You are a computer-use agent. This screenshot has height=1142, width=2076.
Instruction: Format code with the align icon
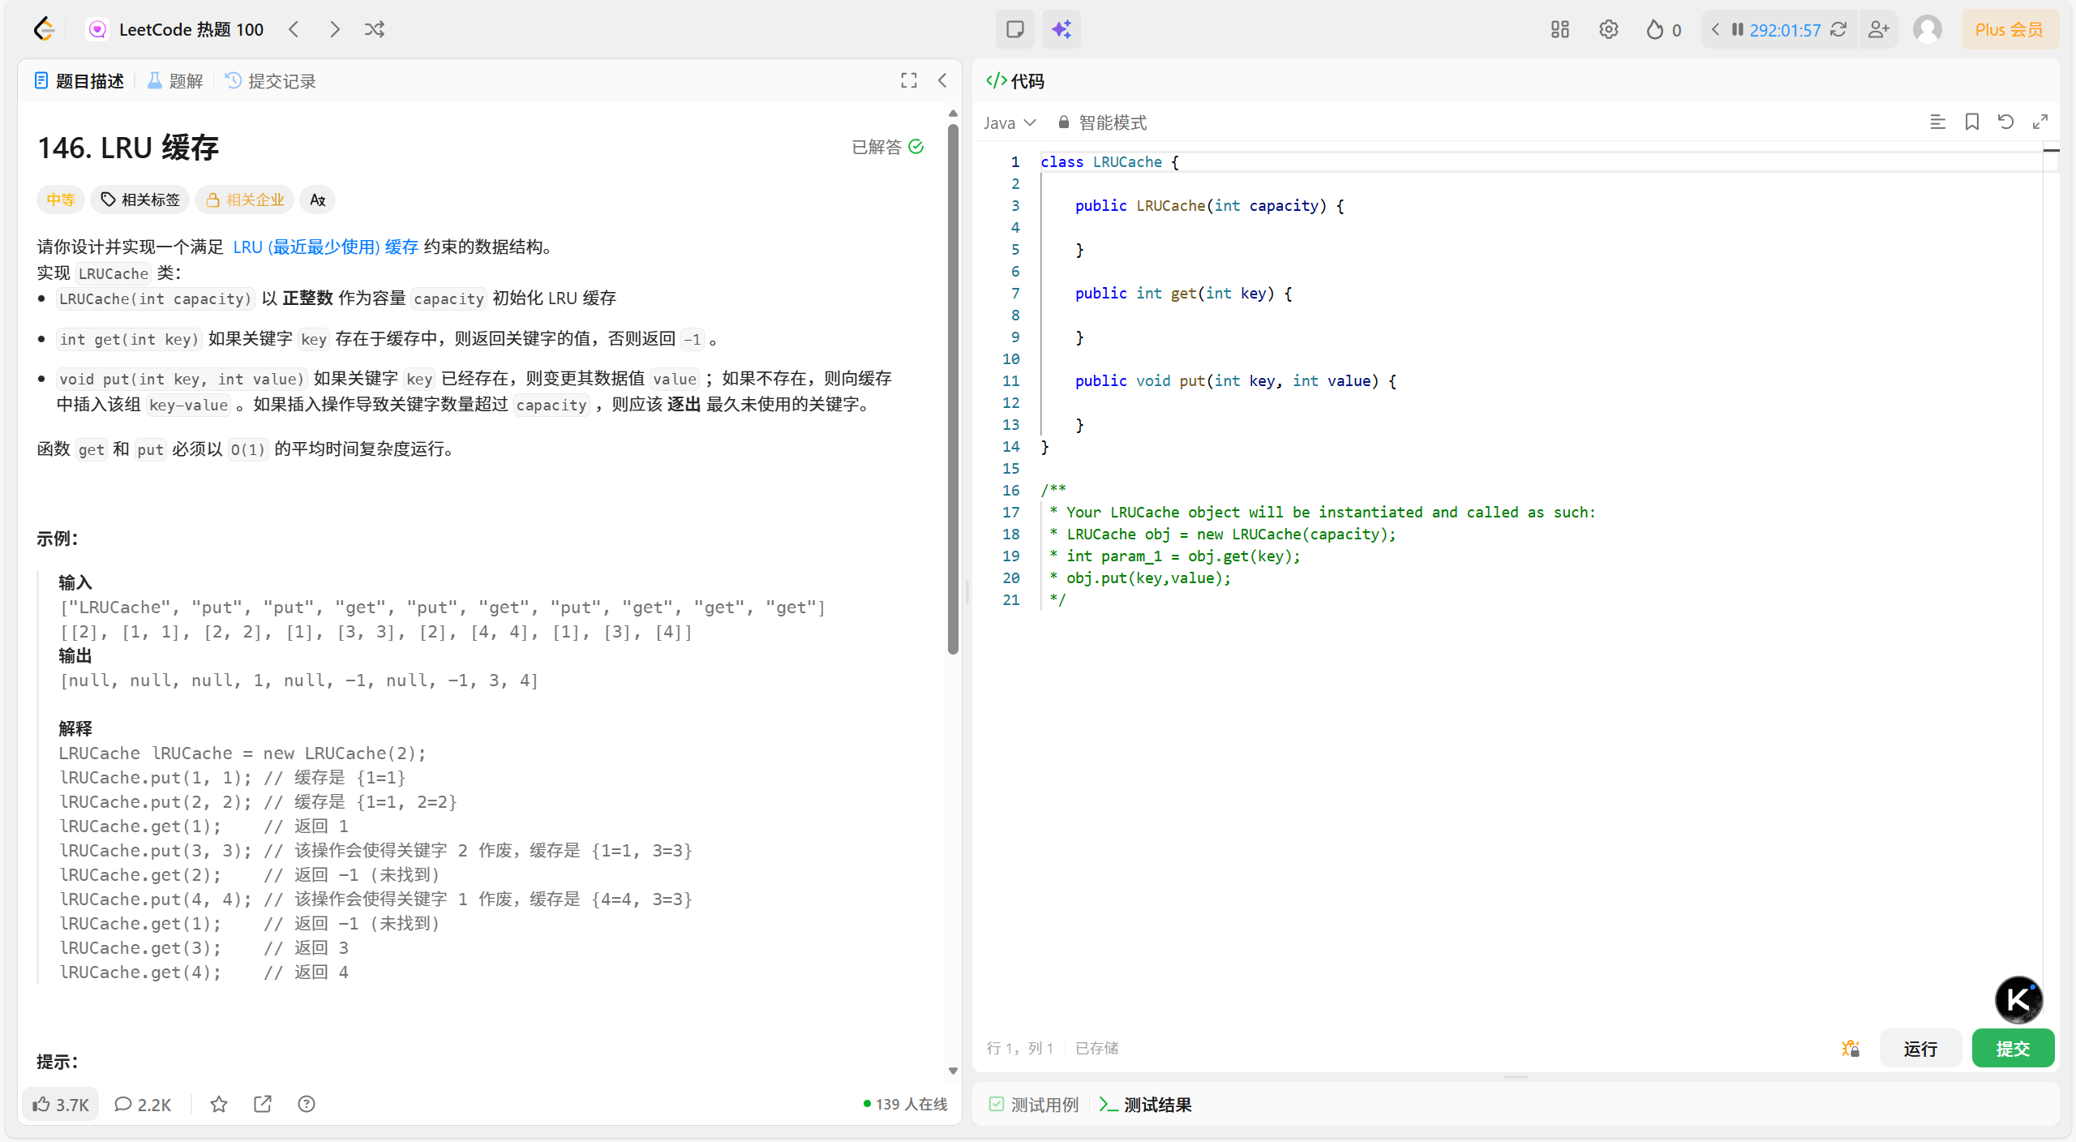pyautogui.click(x=1937, y=122)
